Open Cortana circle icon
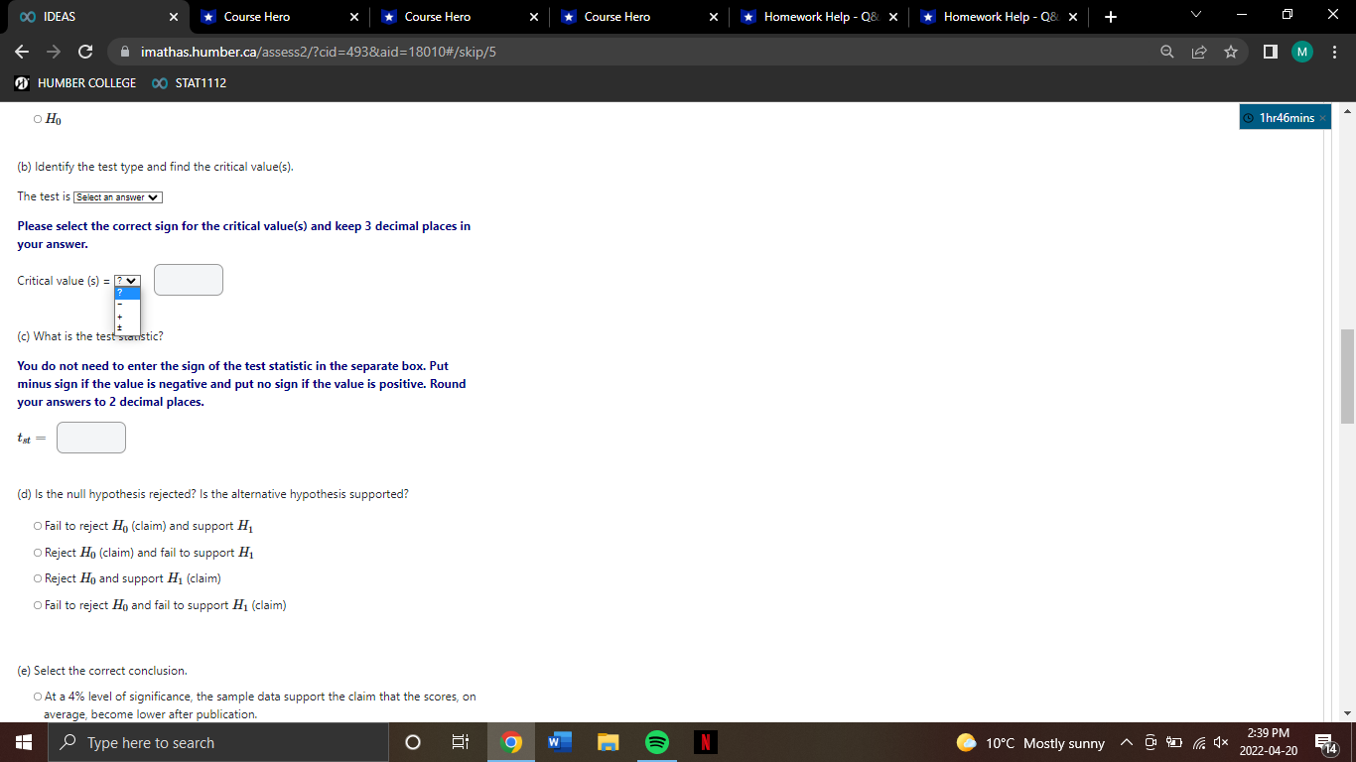The width and height of the screenshot is (1356, 762). [413, 742]
